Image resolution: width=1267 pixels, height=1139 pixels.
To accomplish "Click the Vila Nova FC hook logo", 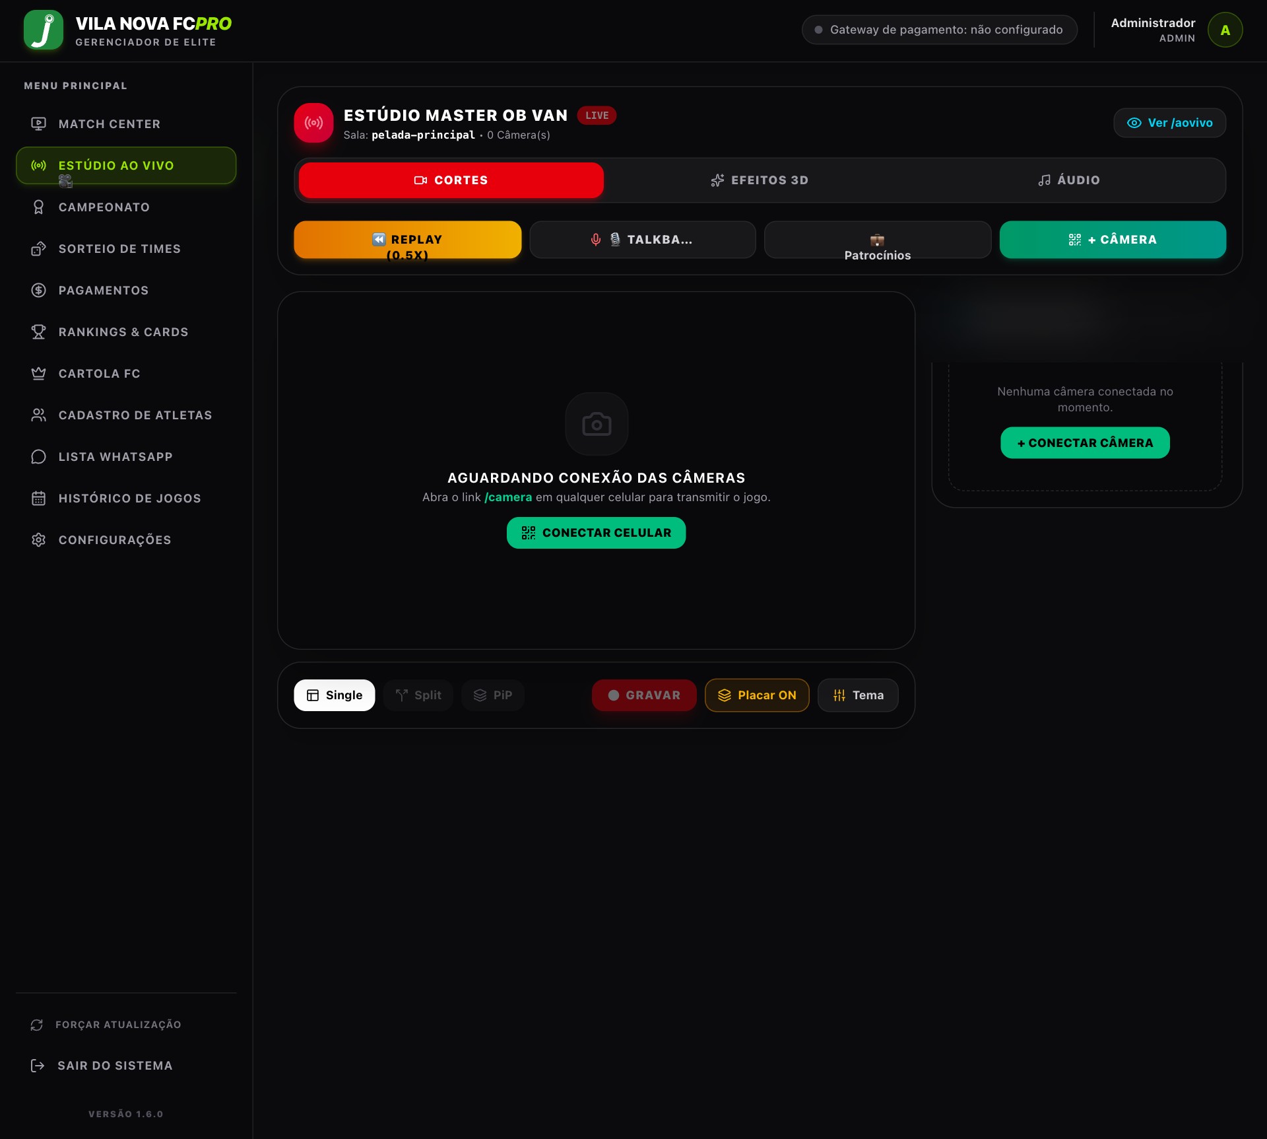I will [x=44, y=30].
